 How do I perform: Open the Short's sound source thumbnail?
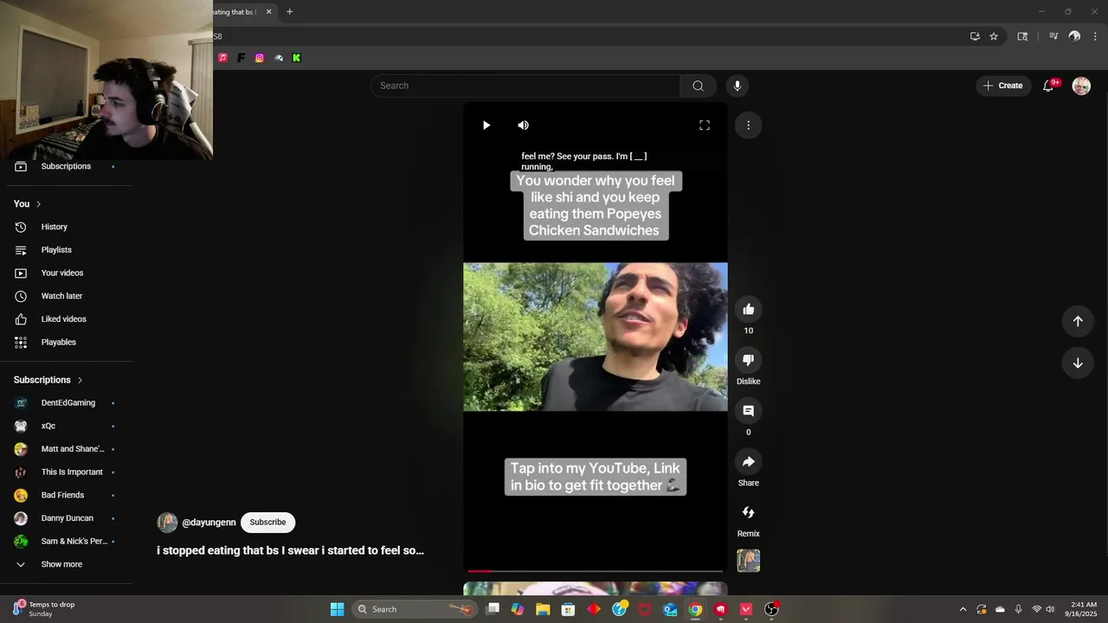pyautogui.click(x=749, y=561)
